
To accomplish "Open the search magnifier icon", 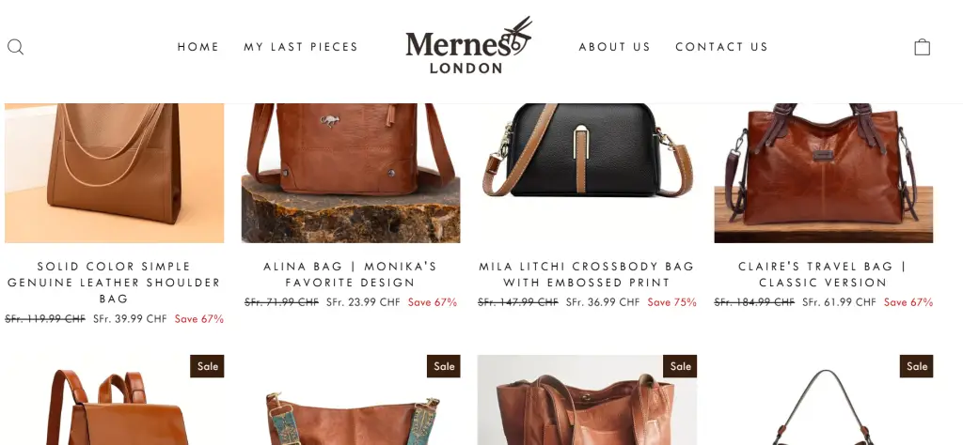I will click(15, 47).
